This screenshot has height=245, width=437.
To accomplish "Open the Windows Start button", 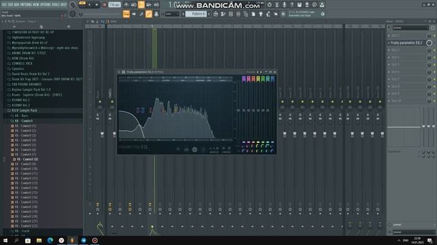I will point(5,240).
